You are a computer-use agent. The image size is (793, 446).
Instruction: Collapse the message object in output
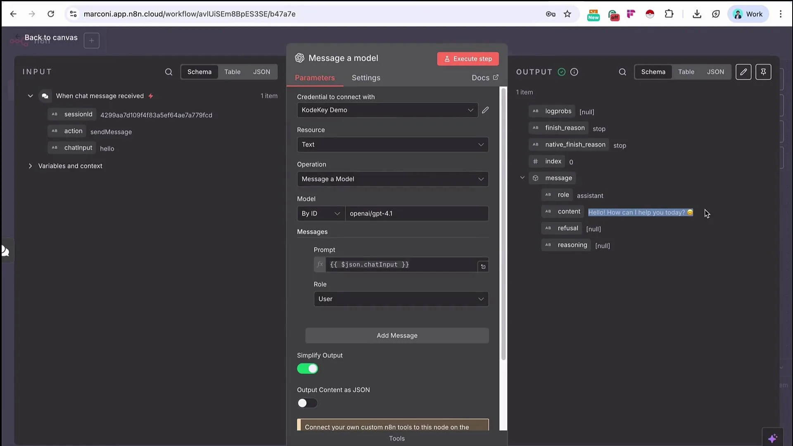(522, 178)
